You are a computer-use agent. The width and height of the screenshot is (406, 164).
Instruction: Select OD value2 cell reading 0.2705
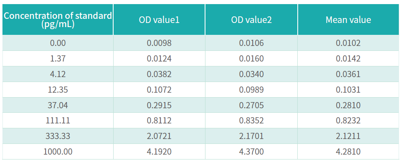251,105
